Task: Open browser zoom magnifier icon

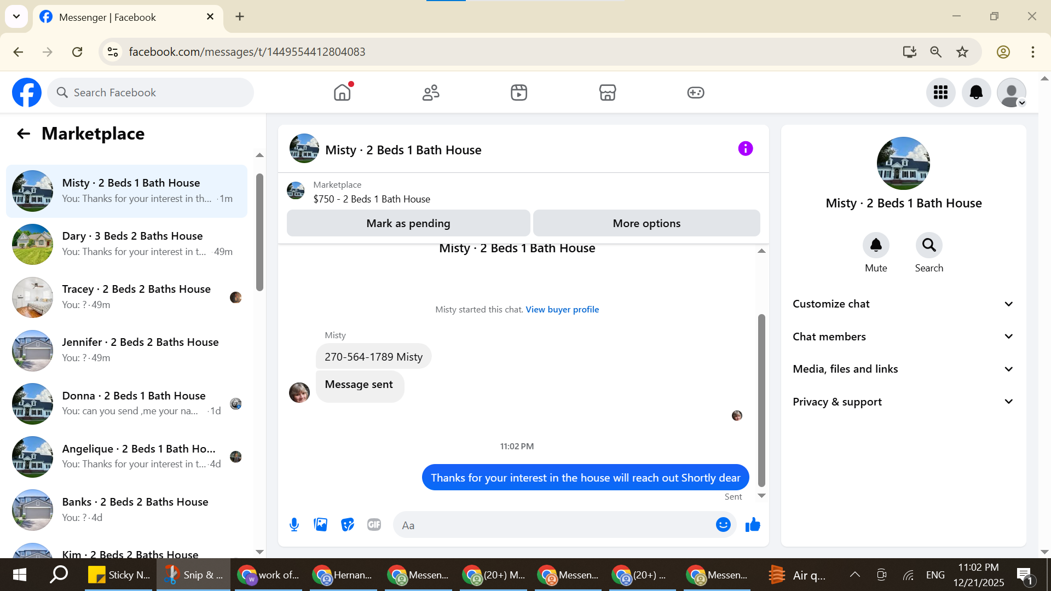Action: [x=935, y=52]
